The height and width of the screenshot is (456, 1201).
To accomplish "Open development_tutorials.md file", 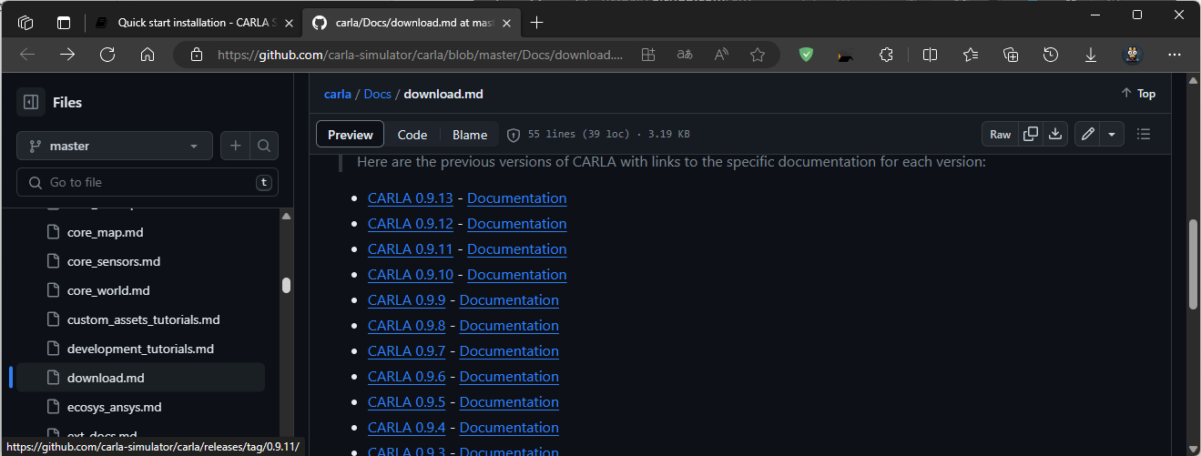I will tap(140, 349).
